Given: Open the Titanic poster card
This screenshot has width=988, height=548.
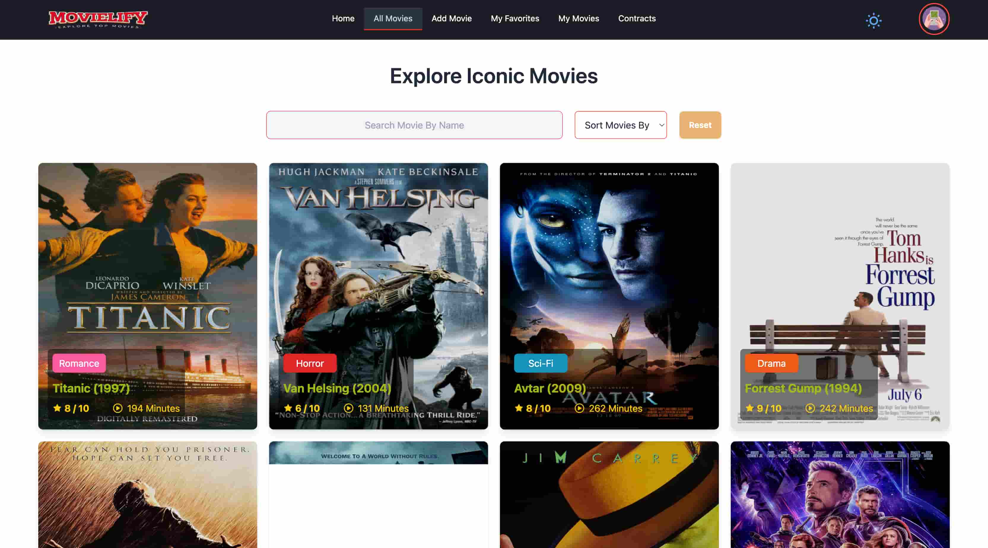Looking at the screenshot, I should pos(148,296).
